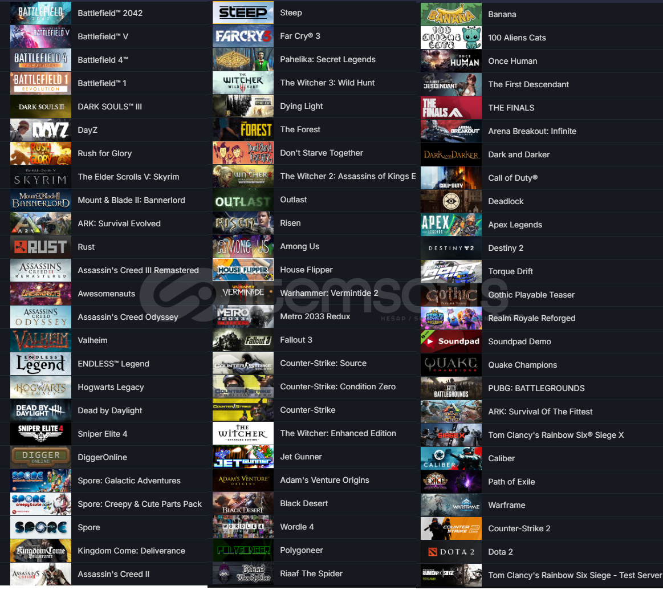663x590 pixels.
Task: Click the Dota 2 logo banner
Action: click(x=451, y=552)
